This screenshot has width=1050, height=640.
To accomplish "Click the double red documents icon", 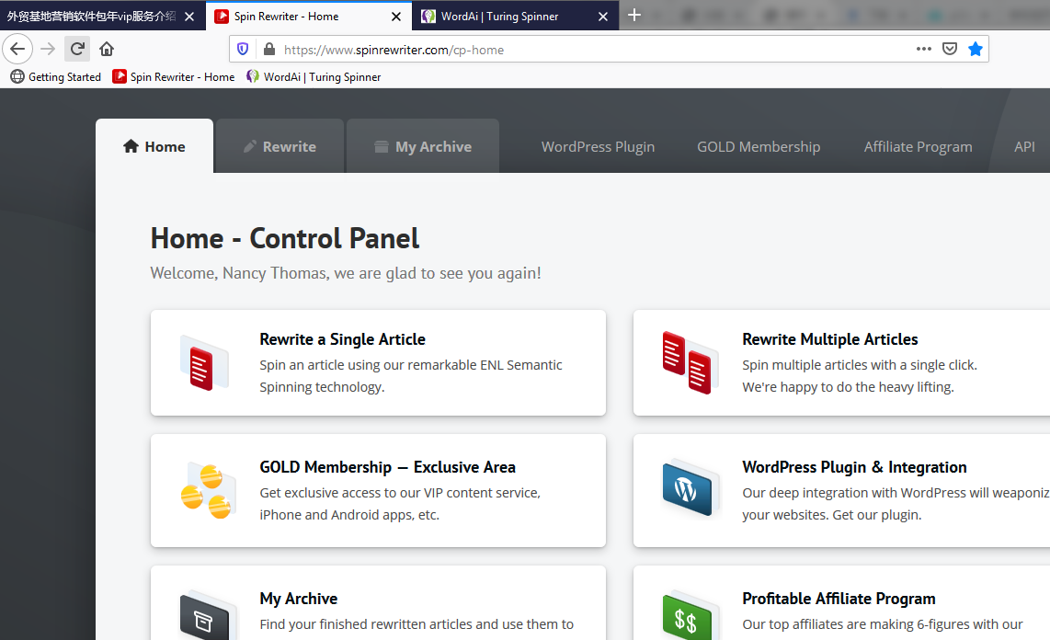I will (x=690, y=362).
